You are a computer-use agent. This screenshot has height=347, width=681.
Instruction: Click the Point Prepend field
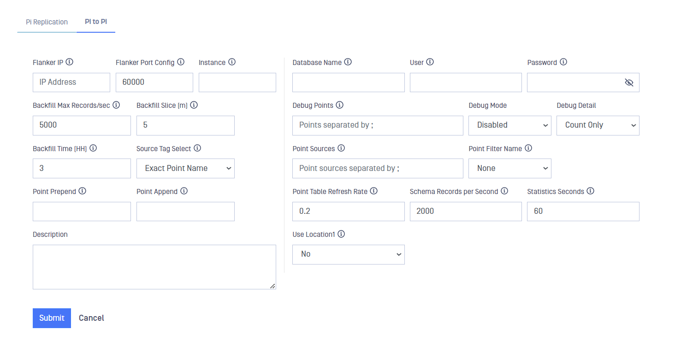click(x=82, y=212)
